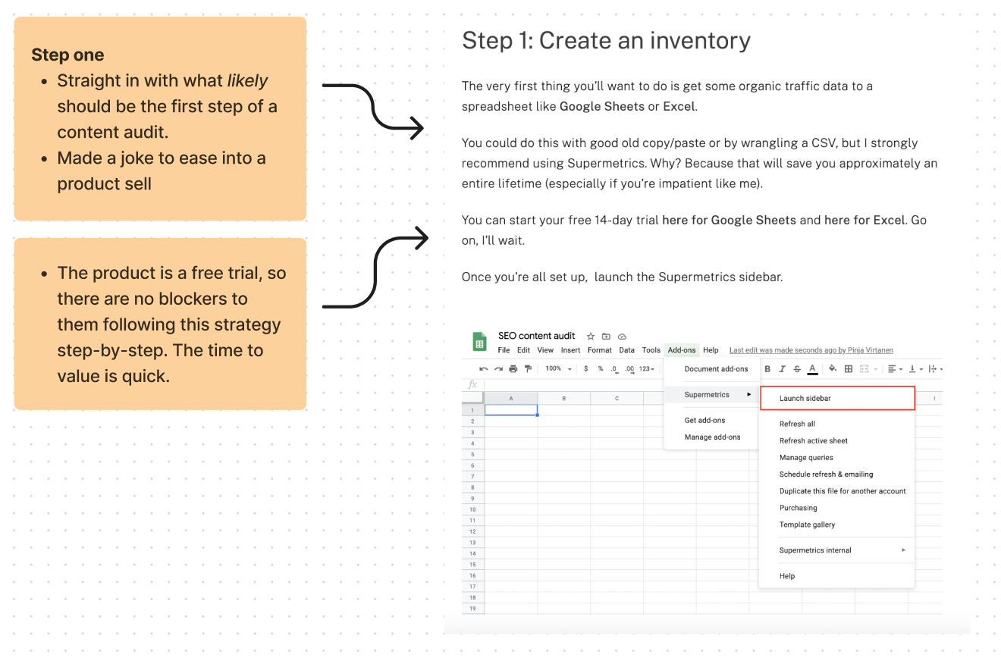Image resolution: width=1001 pixels, height=661 pixels.
Task: Select column C header
Action: click(x=617, y=399)
